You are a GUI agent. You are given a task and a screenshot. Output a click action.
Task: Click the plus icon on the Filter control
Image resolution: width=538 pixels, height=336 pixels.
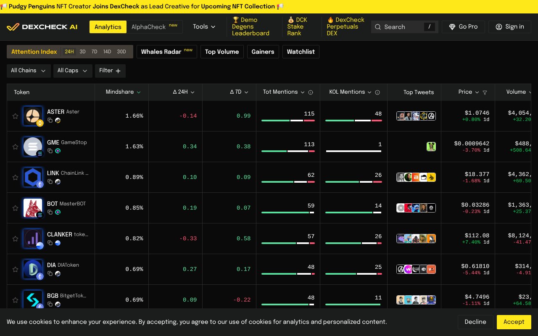tap(118, 71)
